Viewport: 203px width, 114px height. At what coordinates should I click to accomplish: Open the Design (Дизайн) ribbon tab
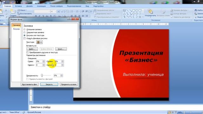[x=29, y=6]
